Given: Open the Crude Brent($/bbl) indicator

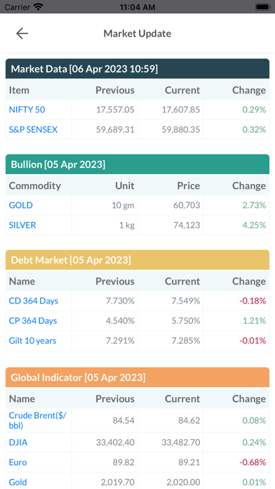Looking at the screenshot, I should click(x=37, y=420).
